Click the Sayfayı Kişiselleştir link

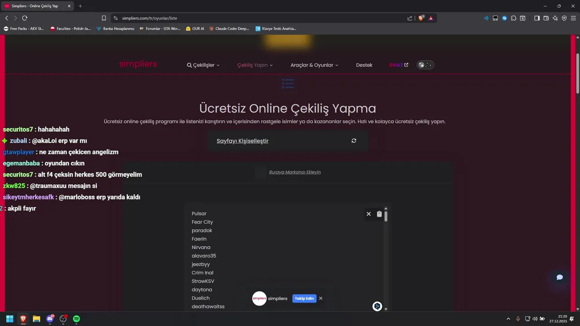(x=242, y=141)
